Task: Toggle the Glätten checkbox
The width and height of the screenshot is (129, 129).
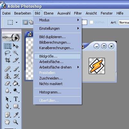Action: 91,22
